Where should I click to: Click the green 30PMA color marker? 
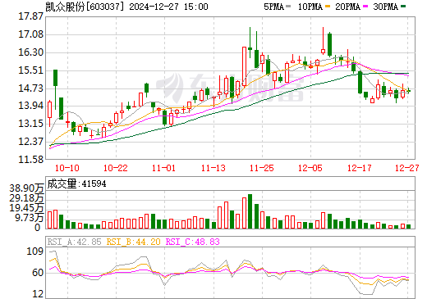pos(403,7)
